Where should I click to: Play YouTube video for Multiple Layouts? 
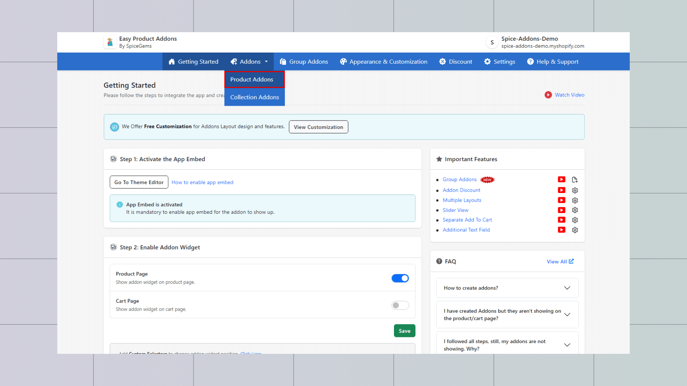[561, 200]
